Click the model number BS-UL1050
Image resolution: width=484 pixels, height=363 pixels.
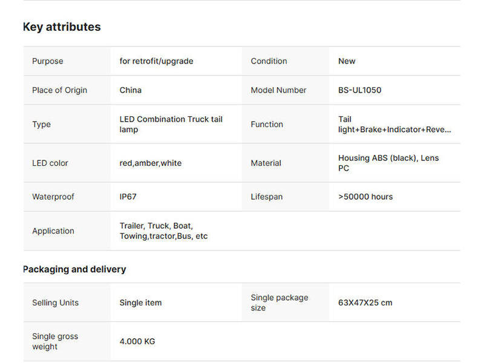pyautogui.click(x=359, y=90)
